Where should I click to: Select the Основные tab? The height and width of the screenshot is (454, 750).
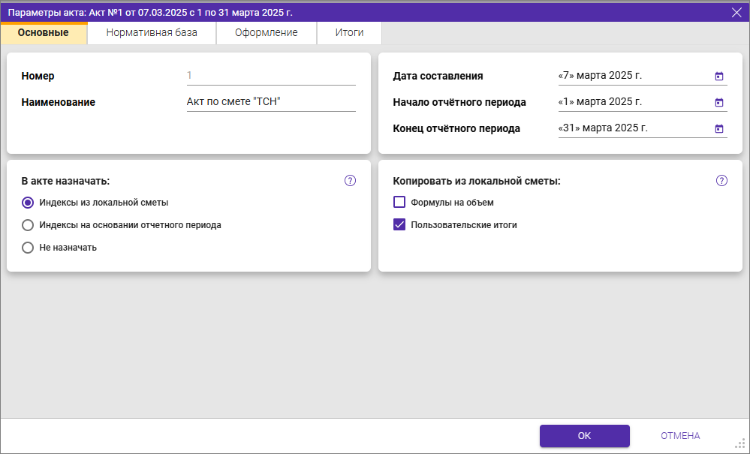pos(44,33)
